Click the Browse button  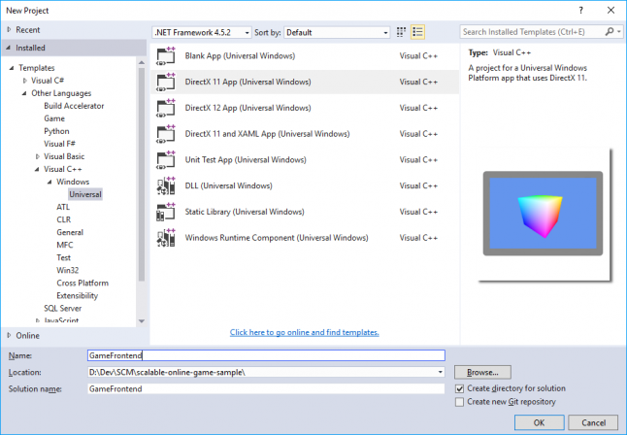[482, 372]
